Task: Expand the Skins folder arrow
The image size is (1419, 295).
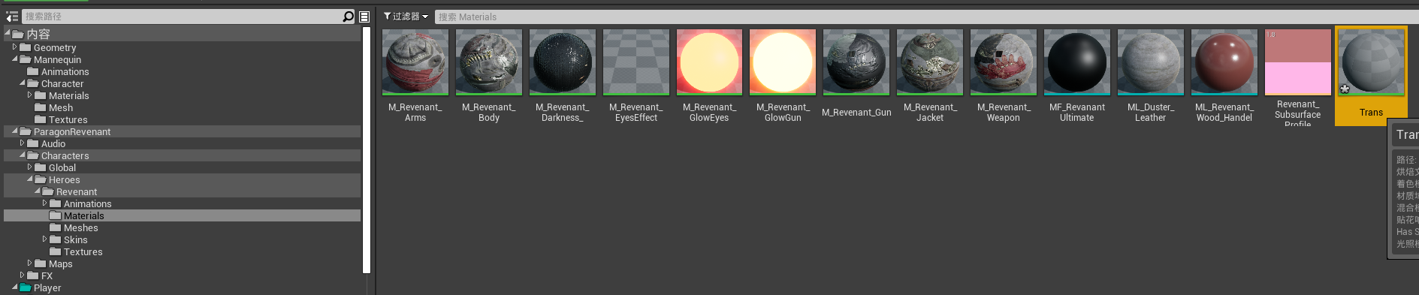Action: [x=44, y=239]
